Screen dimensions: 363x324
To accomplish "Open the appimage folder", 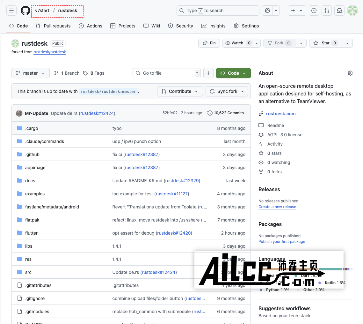I will tap(35, 168).
